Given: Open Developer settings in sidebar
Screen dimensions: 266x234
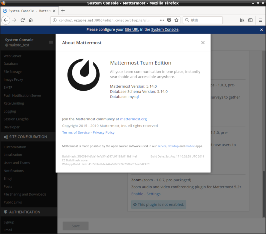Looking at the screenshot, I should pyautogui.click(x=12, y=127).
